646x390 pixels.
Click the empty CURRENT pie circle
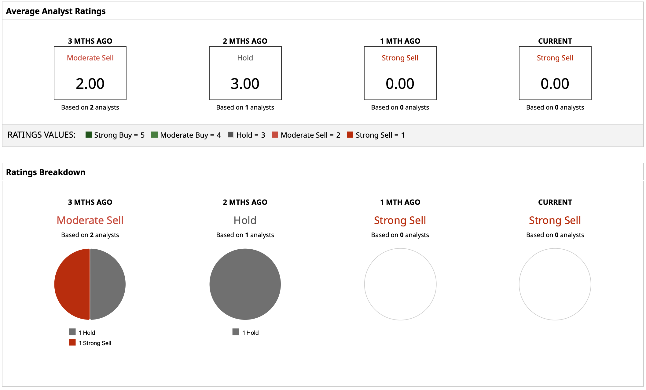[x=555, y=284]
